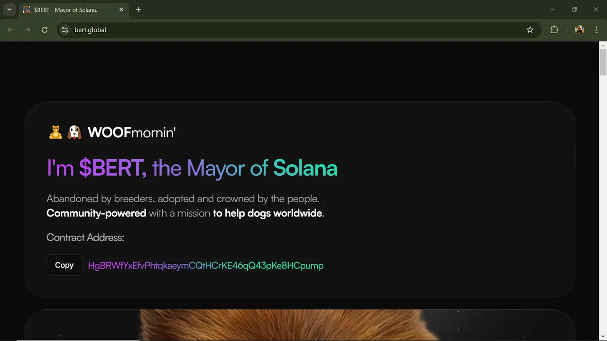
Task: Click the teddy bear emoji
Action: [x=56, y=132]
